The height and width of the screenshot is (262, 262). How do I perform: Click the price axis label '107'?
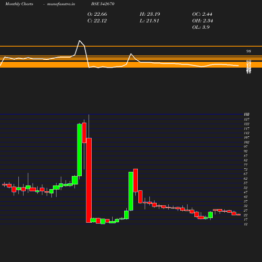click(x=247, y=137)
